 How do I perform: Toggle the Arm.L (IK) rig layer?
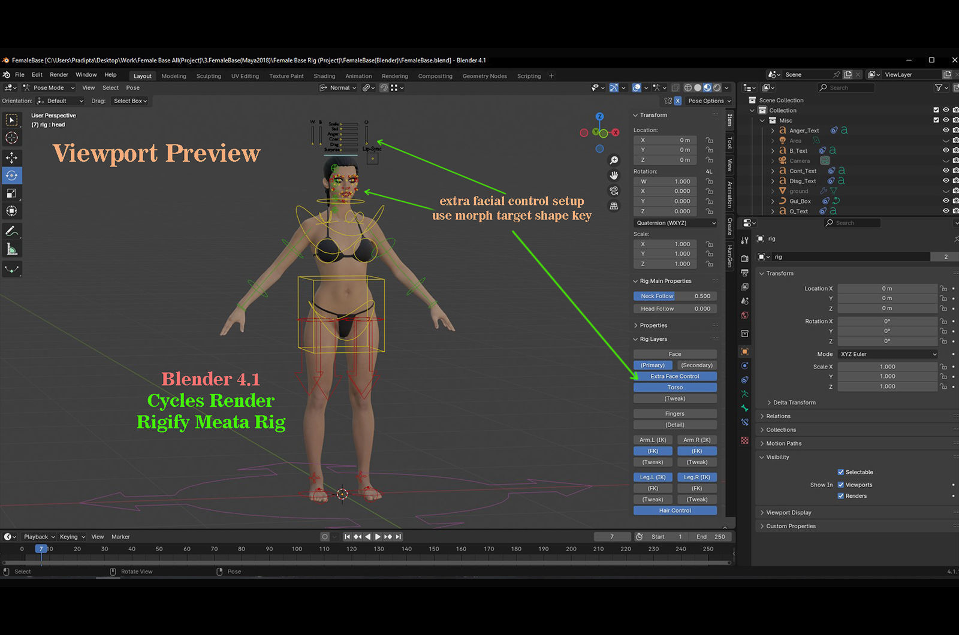[653, 440]
